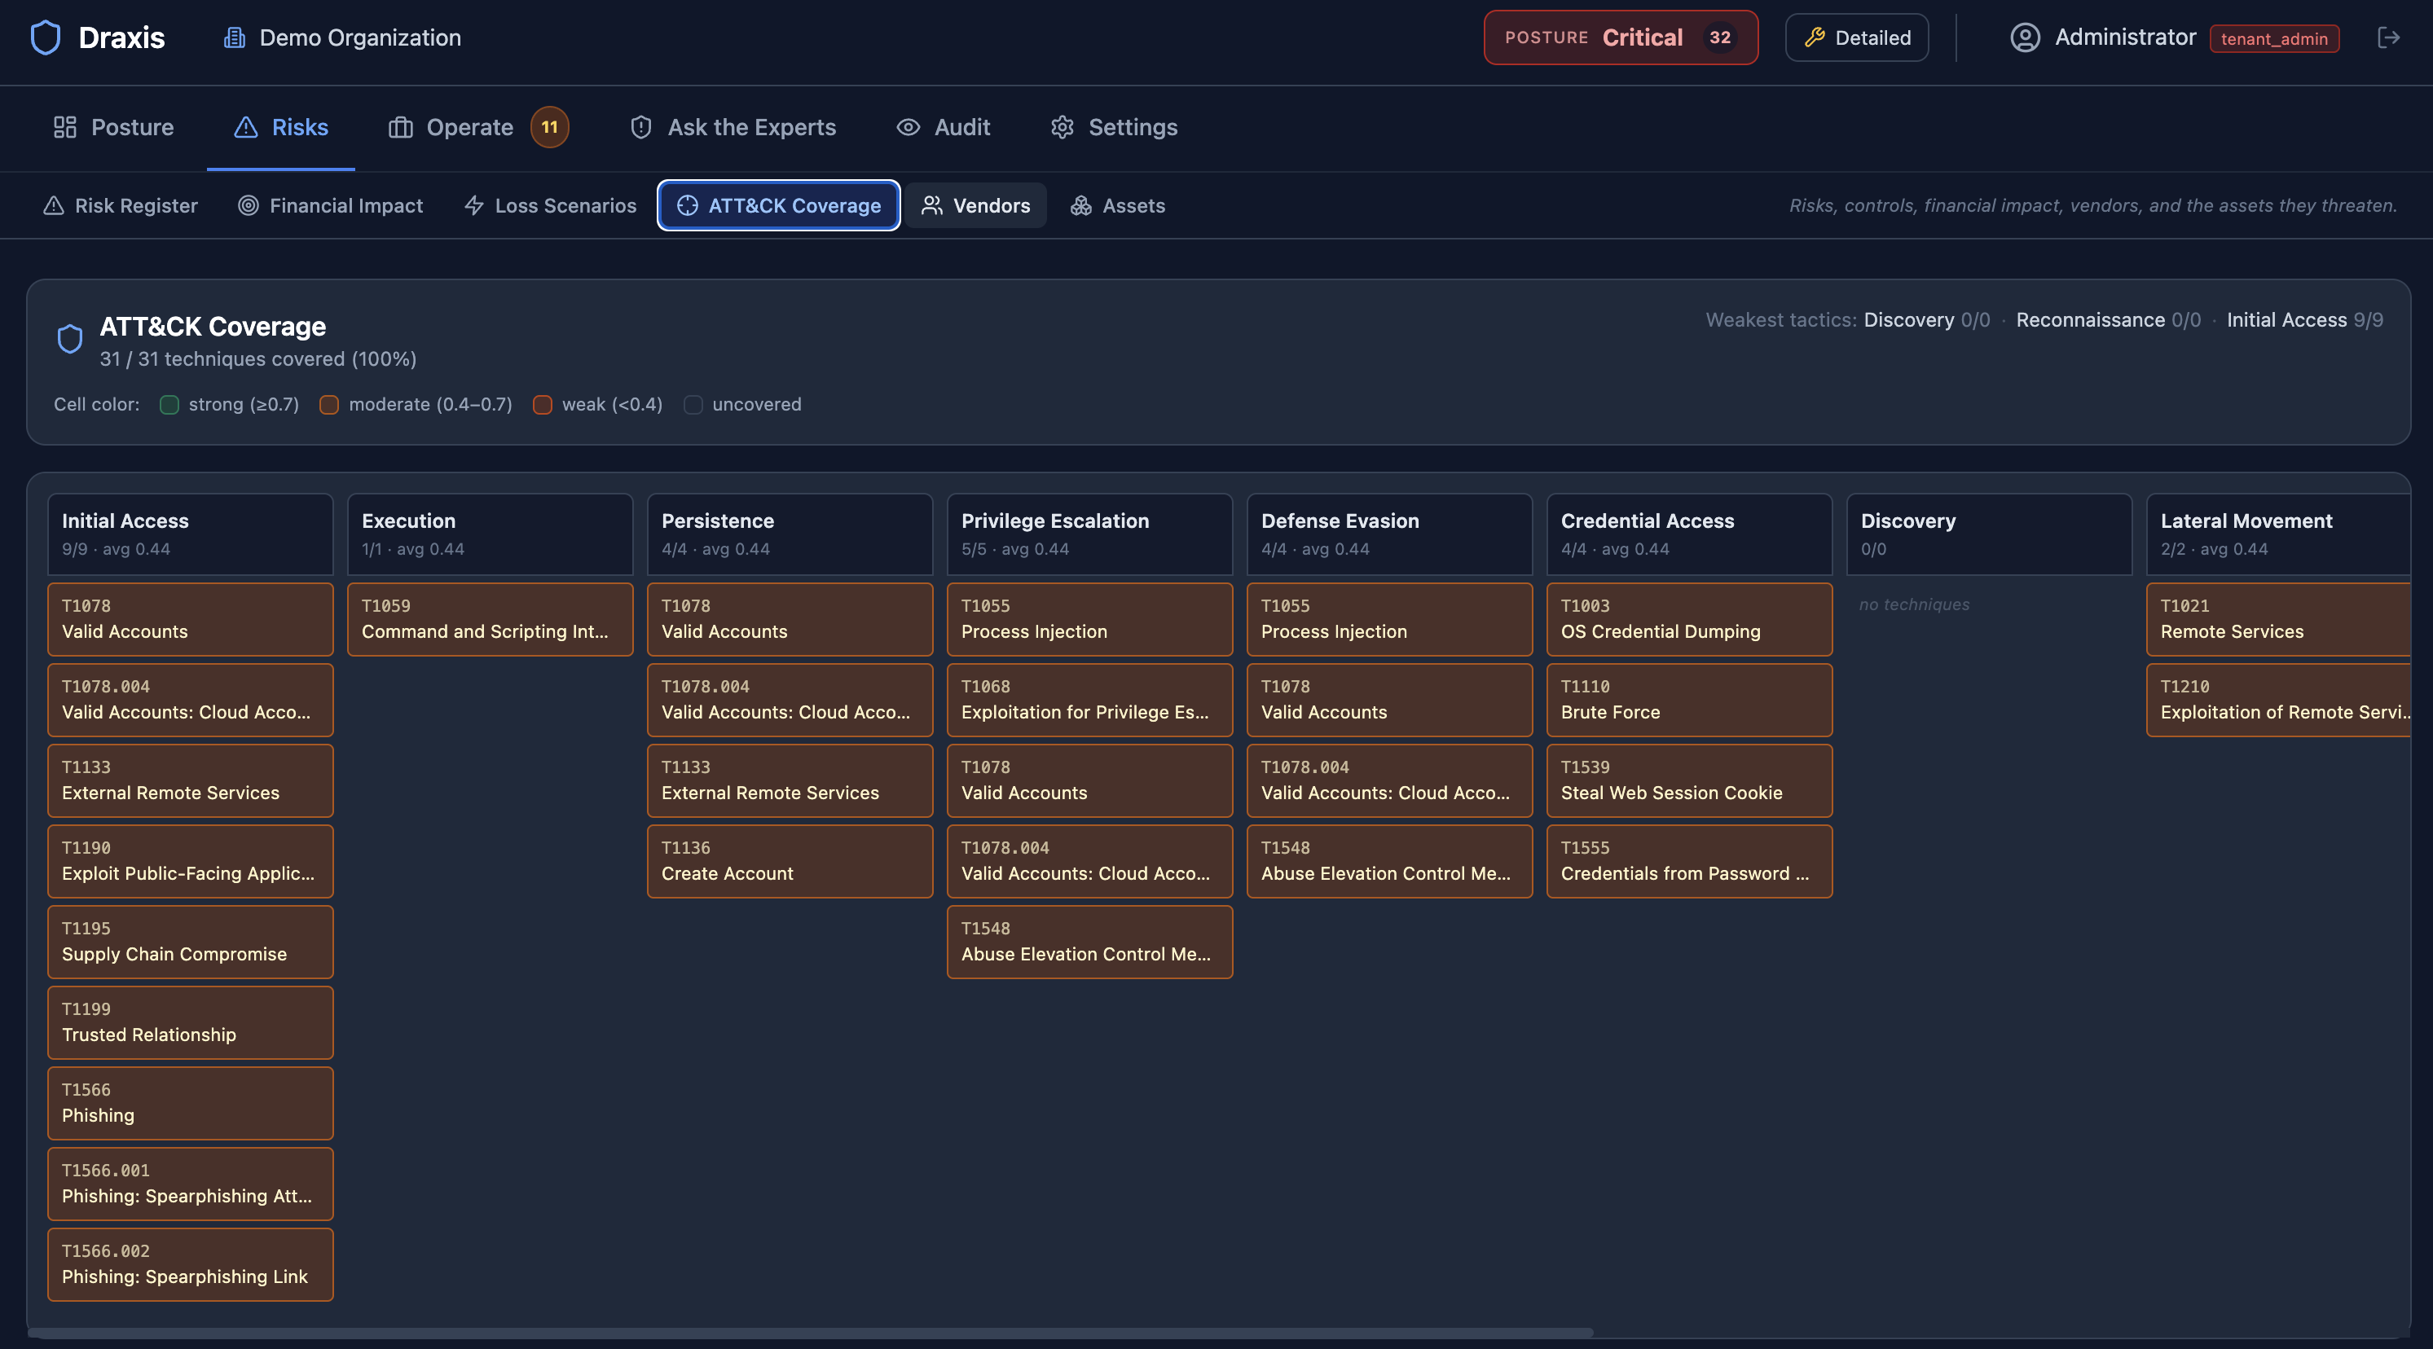Open T1195 Supply Chain Compromise cell
This screenshot has height=1349, width=2433.
tap(190, 943)
